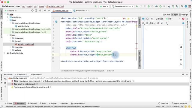Open the Logcat tool window
The height and width of the screenshot is (108, 192).
(x=53, y=103)
